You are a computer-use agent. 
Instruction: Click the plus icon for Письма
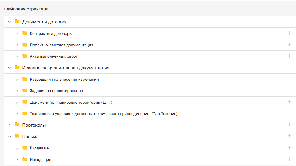(x=289, y=136)
